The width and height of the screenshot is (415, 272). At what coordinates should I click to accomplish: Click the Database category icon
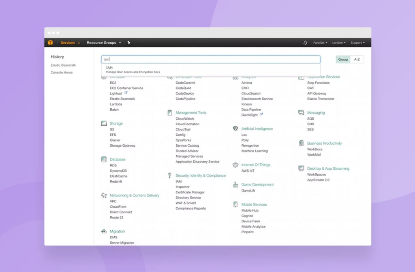tap(104, 159)
